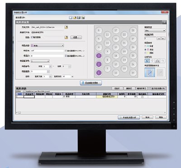
Task: Click the add to batch table button
Action: click(x=91, y=83)
